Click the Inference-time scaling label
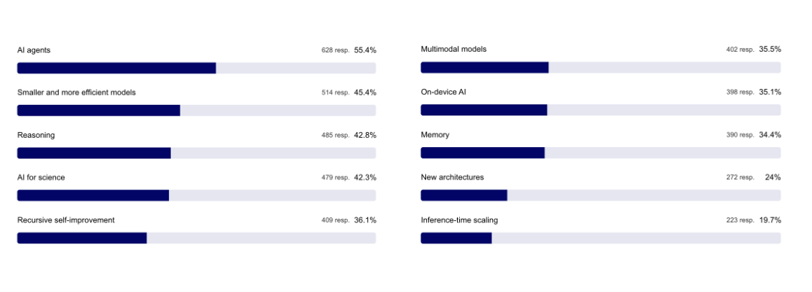This screenshot has height=292, width=812. tap(459, 220)
